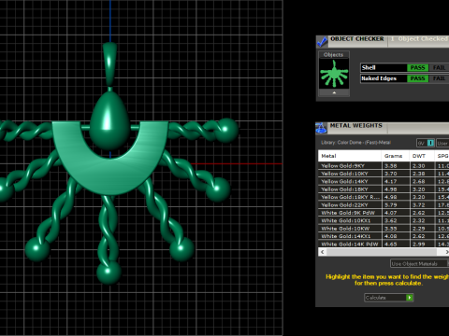This screenshot has height=336, width=449.
Task: Select the Yellow Gold:18KY row
Action: (384, 189)
